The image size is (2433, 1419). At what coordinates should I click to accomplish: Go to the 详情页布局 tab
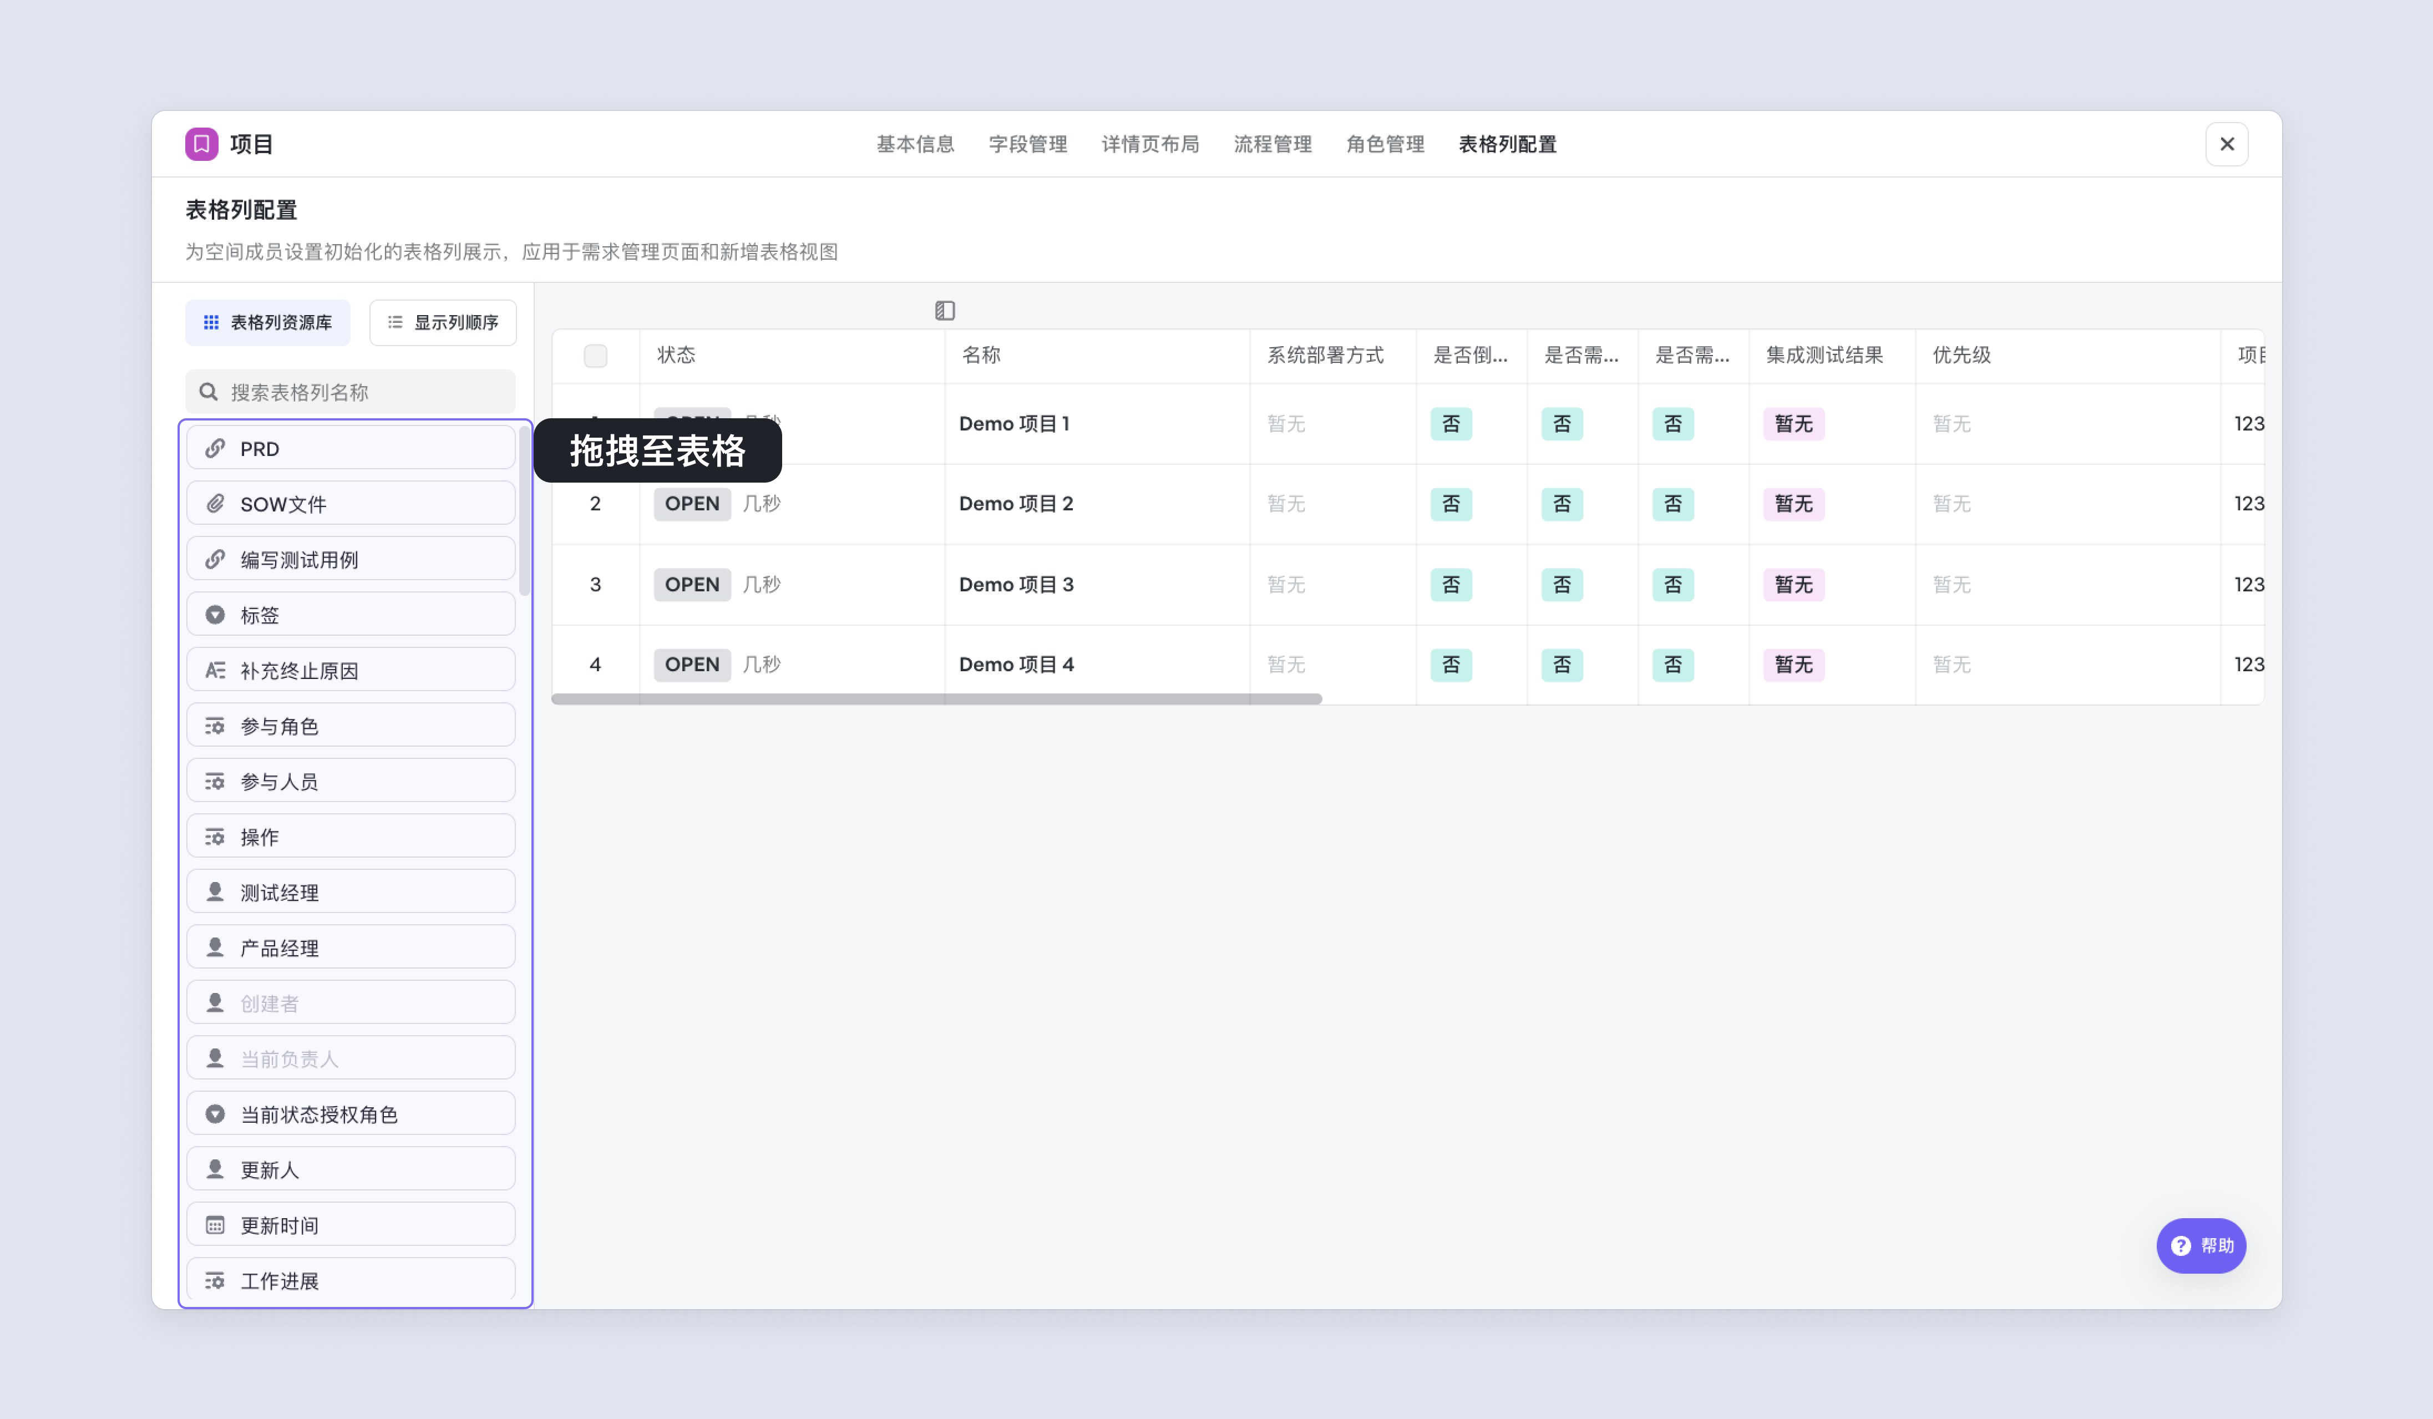pos(1151,144)
